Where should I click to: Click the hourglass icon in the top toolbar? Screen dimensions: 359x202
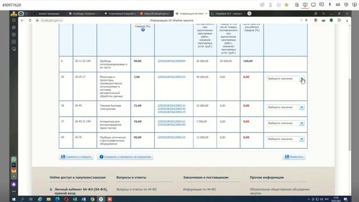[x=270, y=5]
